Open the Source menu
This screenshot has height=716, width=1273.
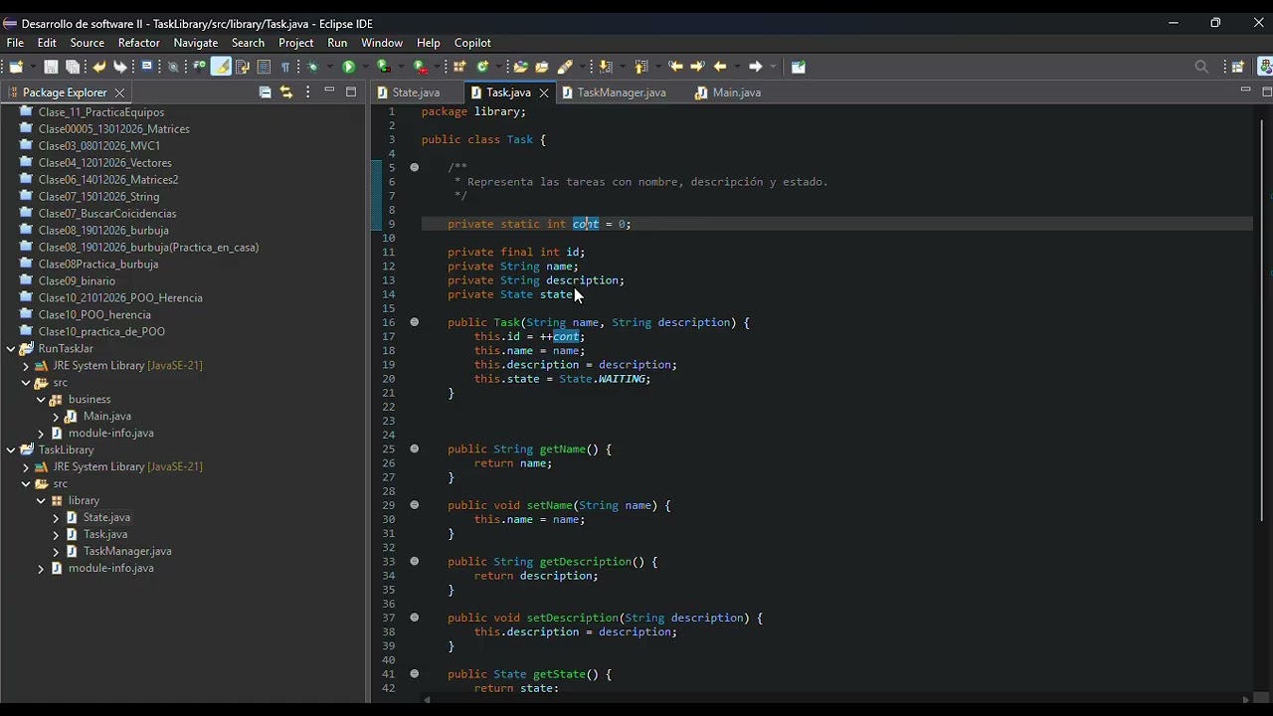87,43
